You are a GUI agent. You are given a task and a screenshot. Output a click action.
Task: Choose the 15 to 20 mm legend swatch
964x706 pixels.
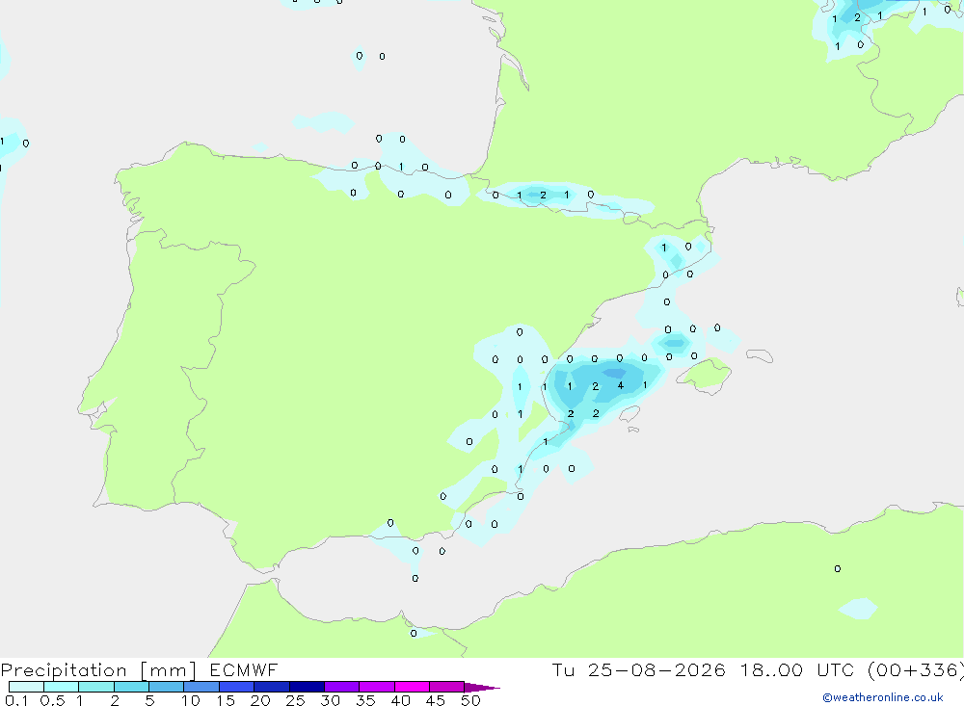[x=236, y=687]
